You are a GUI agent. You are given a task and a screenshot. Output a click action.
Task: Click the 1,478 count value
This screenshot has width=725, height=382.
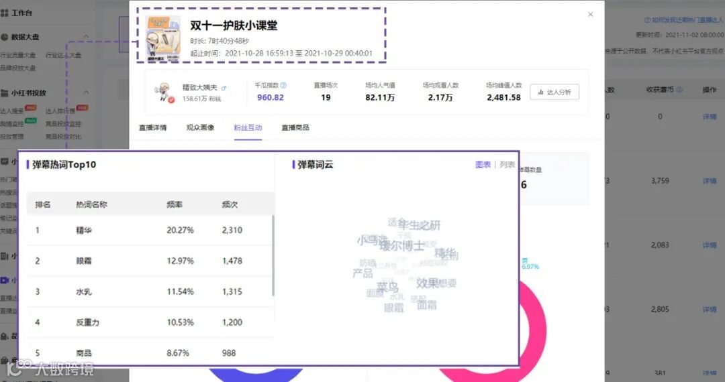[x=232, y=261]
